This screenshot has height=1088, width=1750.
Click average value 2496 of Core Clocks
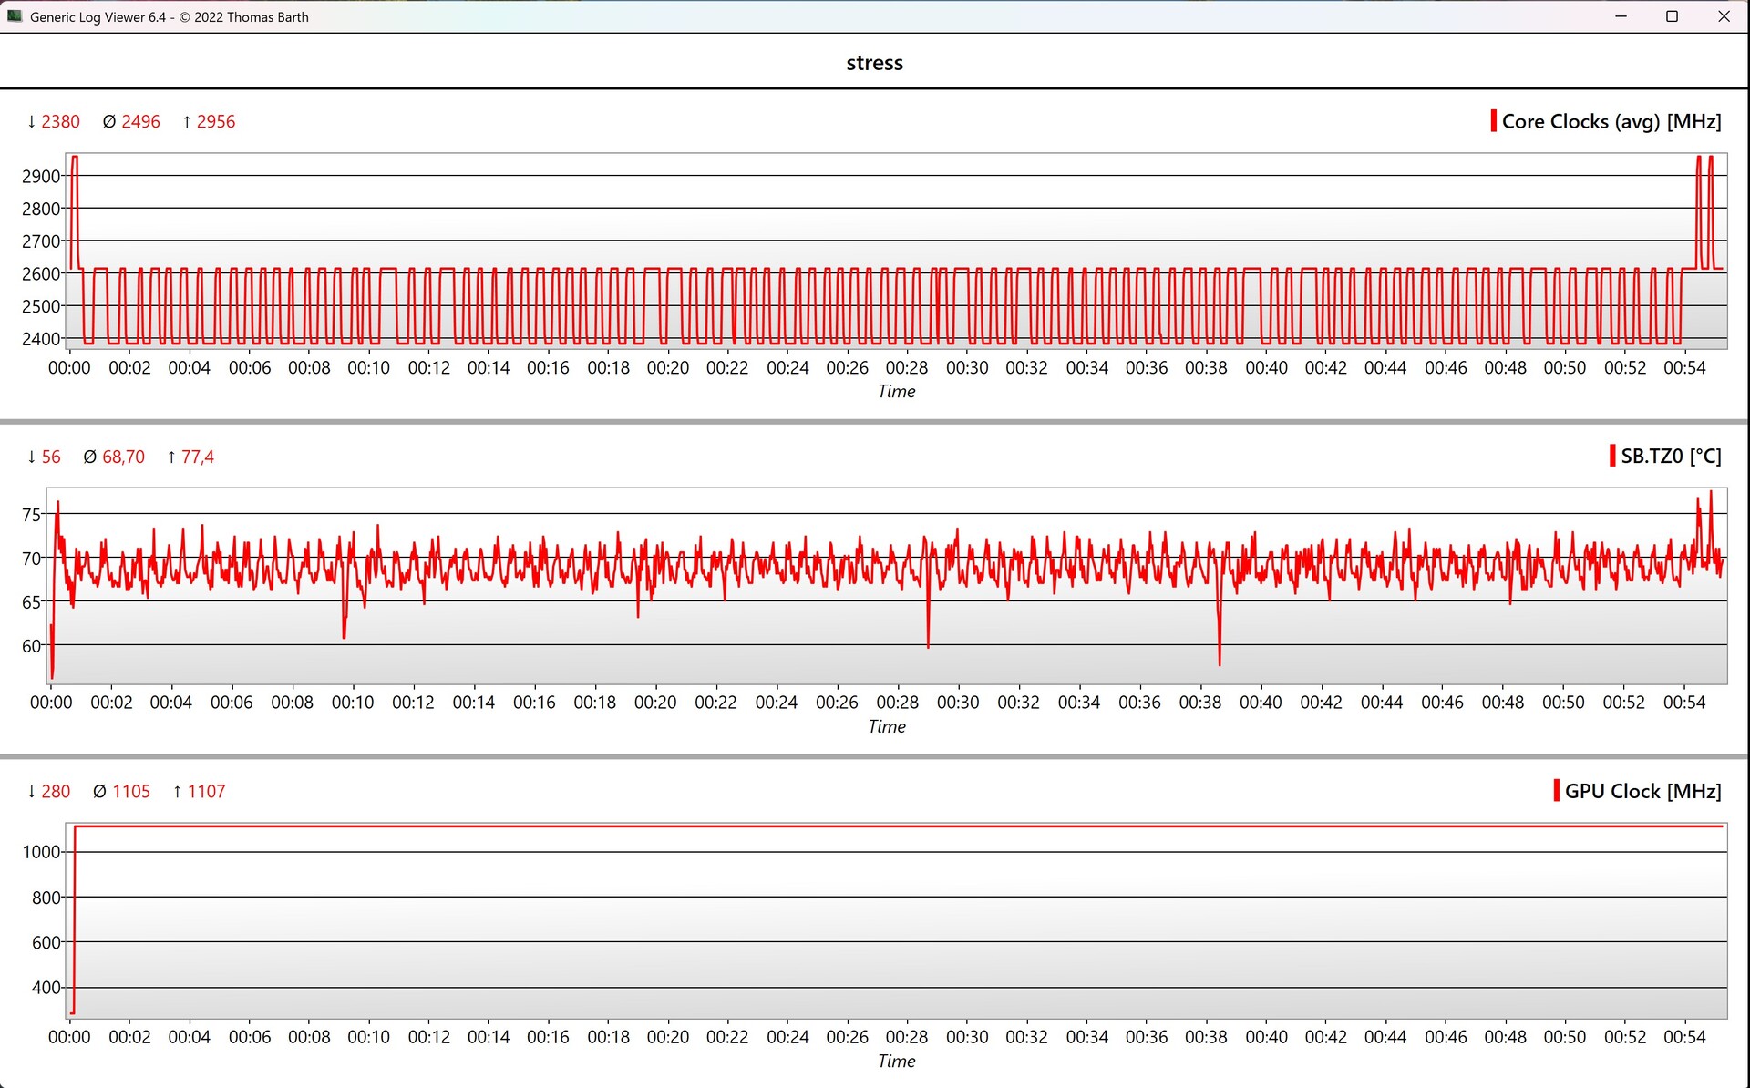[x=140, y=121]
